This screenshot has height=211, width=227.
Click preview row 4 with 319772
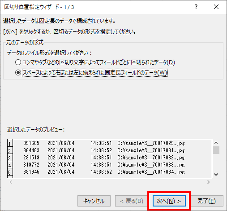(x=112, y=165)
